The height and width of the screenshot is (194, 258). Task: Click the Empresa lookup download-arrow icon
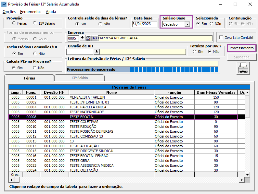pyautogui.click(x=82, y=38)
